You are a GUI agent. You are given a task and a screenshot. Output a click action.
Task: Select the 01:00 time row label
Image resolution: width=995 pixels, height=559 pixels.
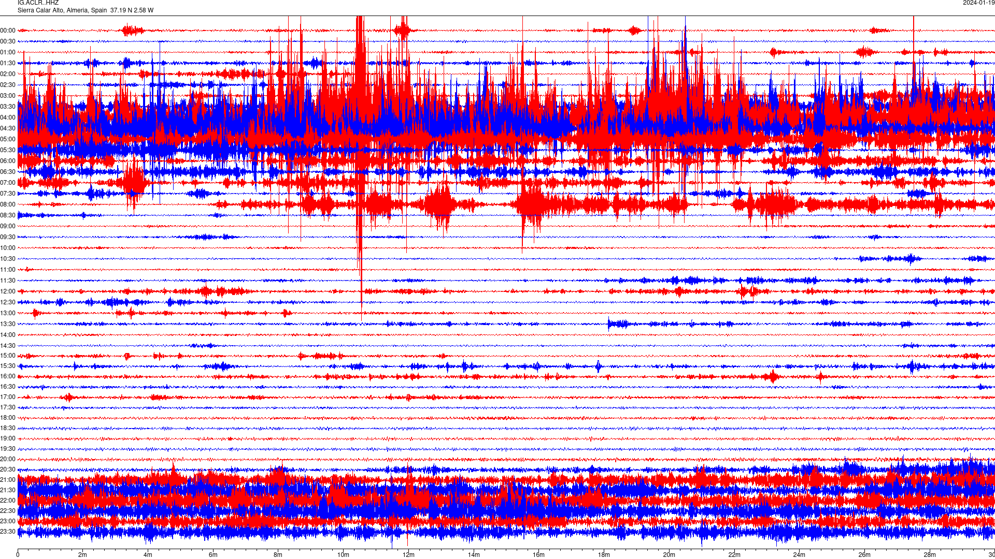(x=8, y=52)
